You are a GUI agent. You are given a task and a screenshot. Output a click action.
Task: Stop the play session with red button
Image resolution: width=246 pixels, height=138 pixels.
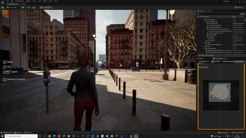coord(47,7)
